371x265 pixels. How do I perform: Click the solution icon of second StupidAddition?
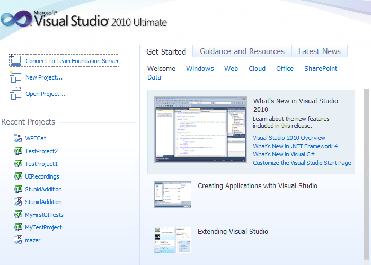(x=18, y=201)
